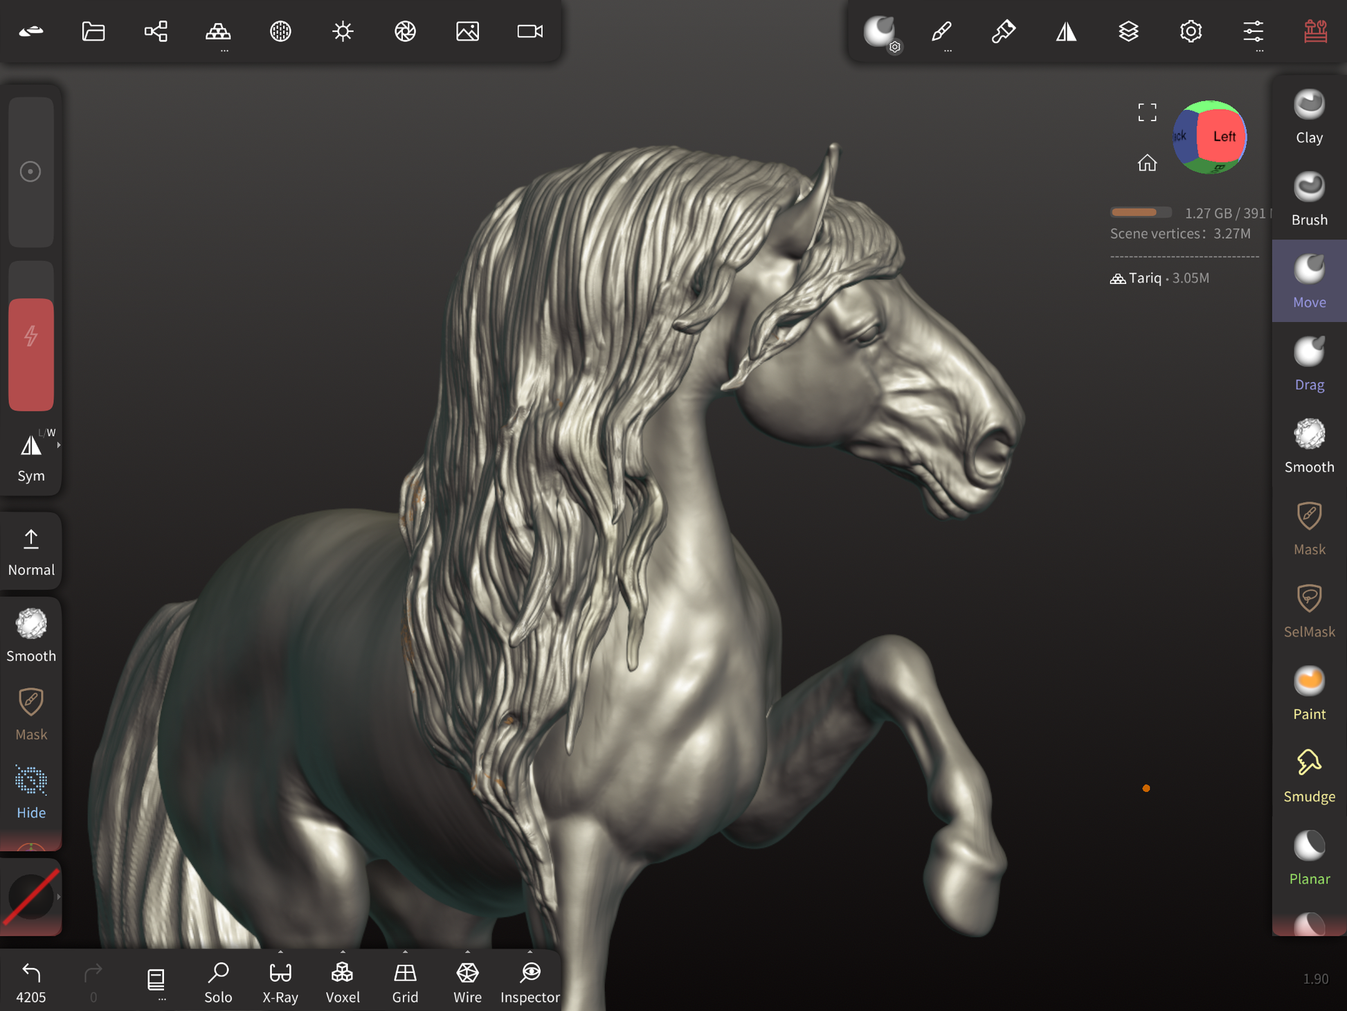Open lighting sun icon menu
This screenshot has height=1011, width=1347.
click(343, 31)
